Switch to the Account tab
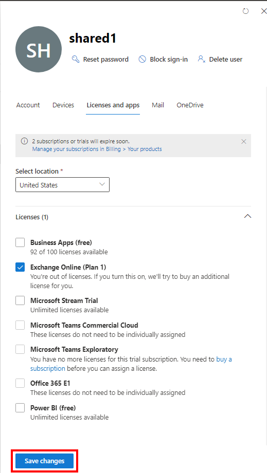 28,105
